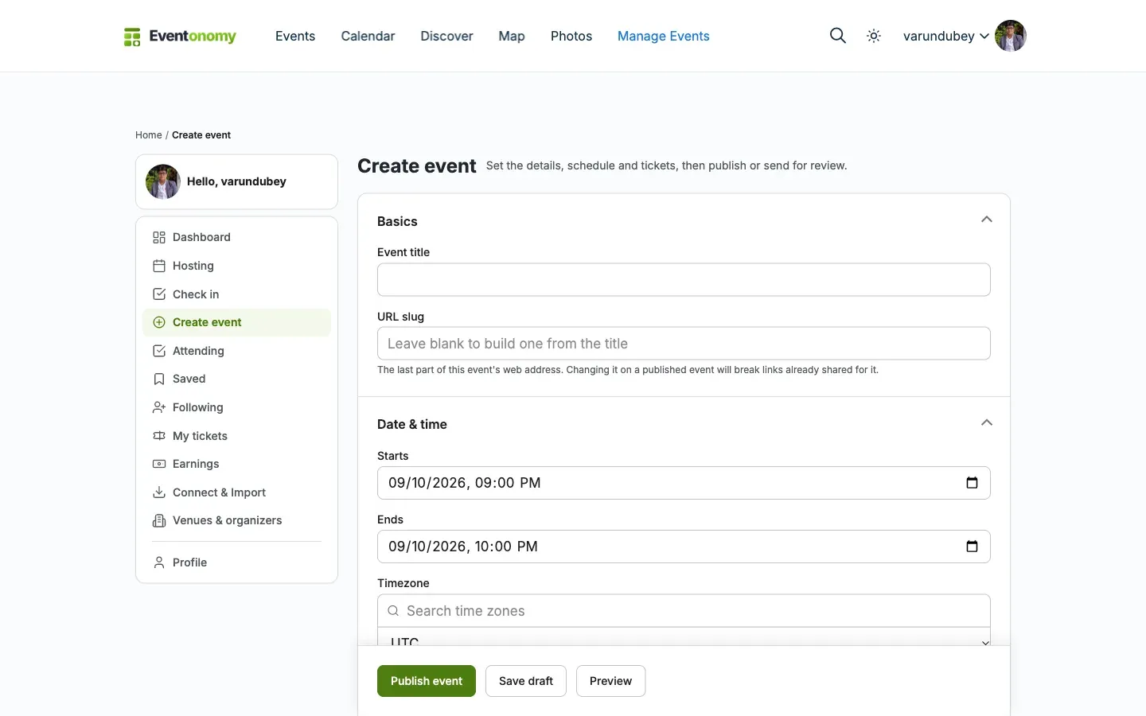Screen dimensions: 1146x716
Task: Click the Venues & organizers building icon
Action: (159, 520)
